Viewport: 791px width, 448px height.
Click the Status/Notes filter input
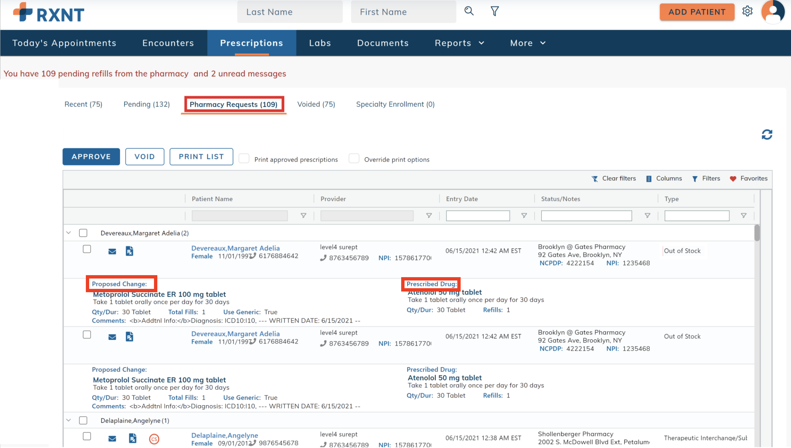586,216
